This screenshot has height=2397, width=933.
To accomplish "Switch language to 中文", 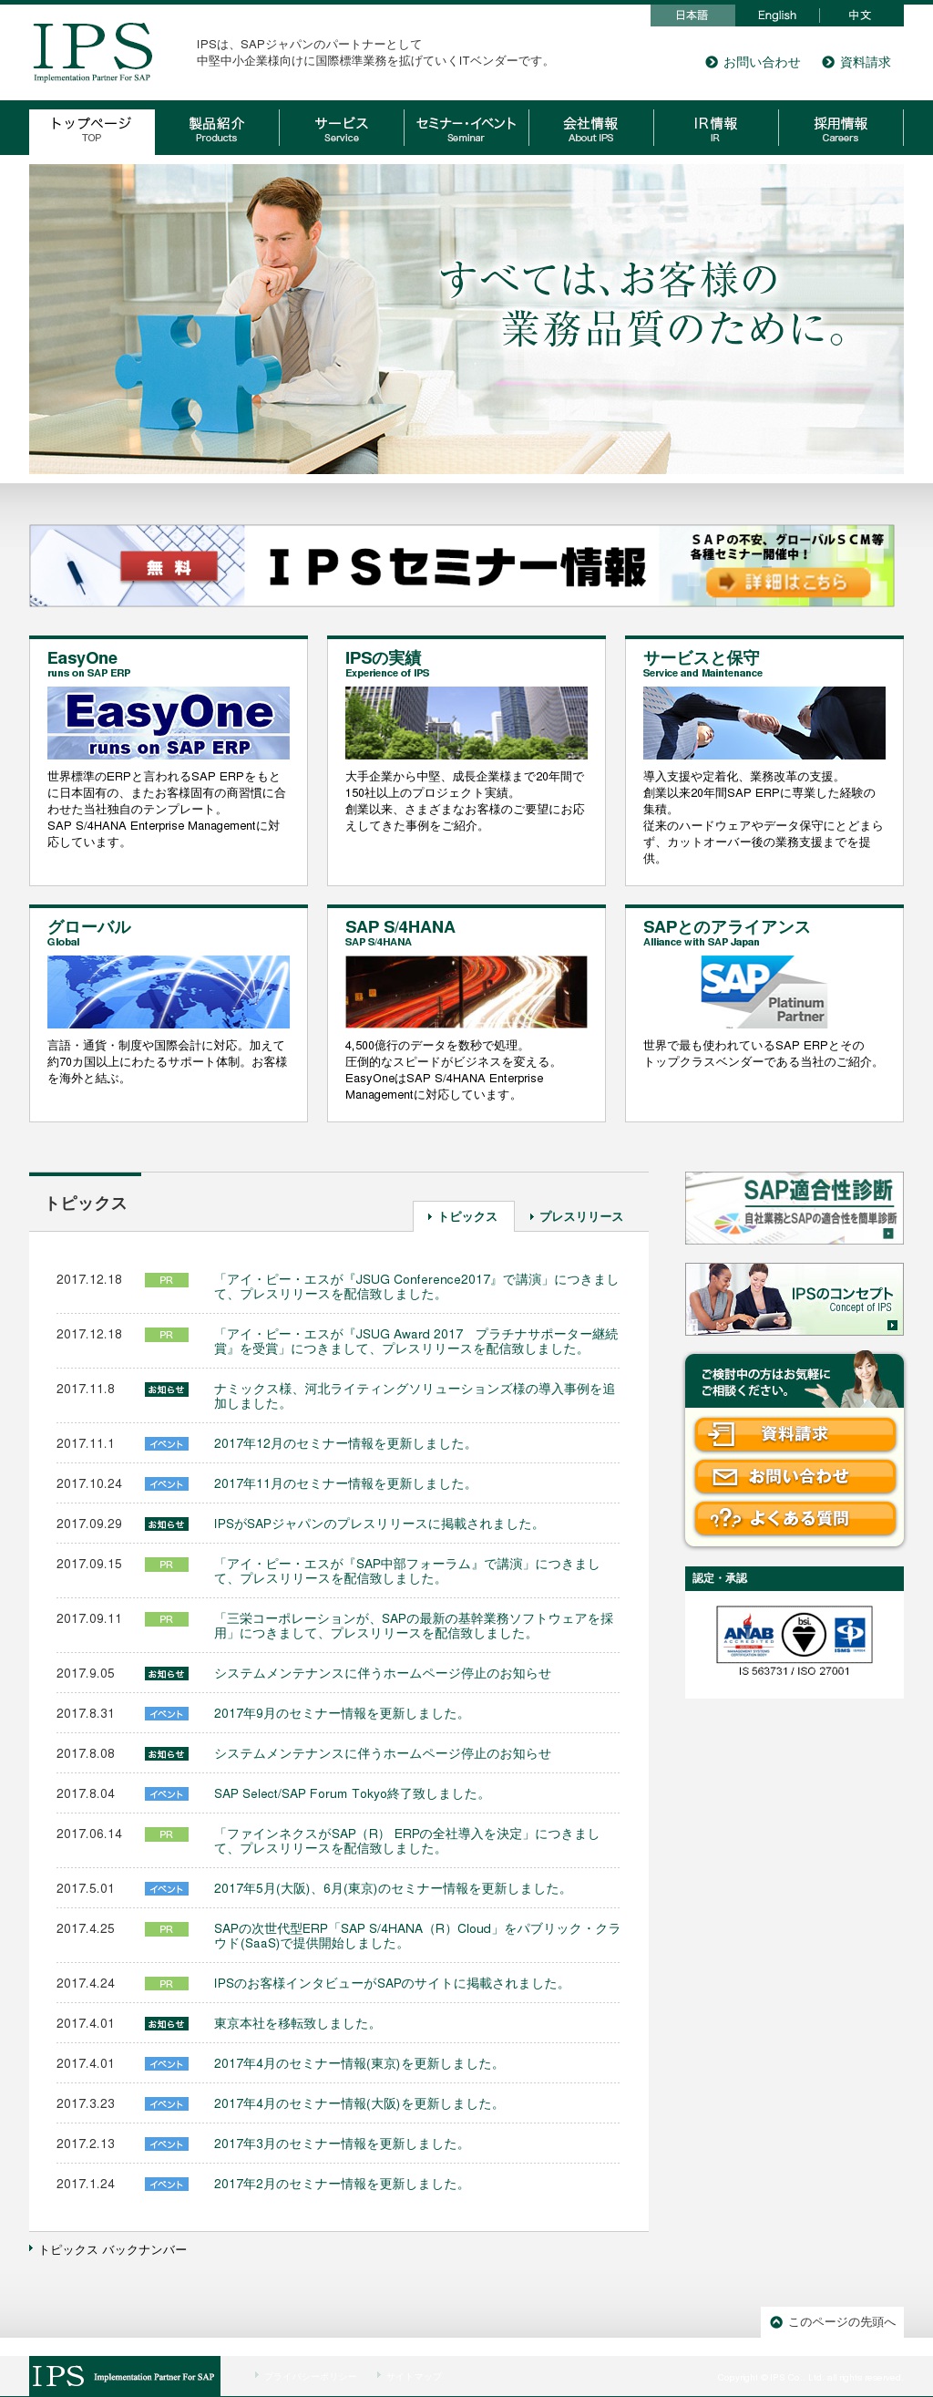I will 860,15.
